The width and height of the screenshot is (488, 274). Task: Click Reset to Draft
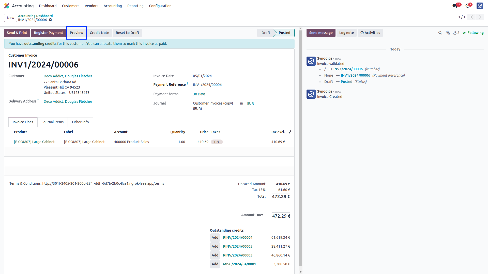[128, 33]
